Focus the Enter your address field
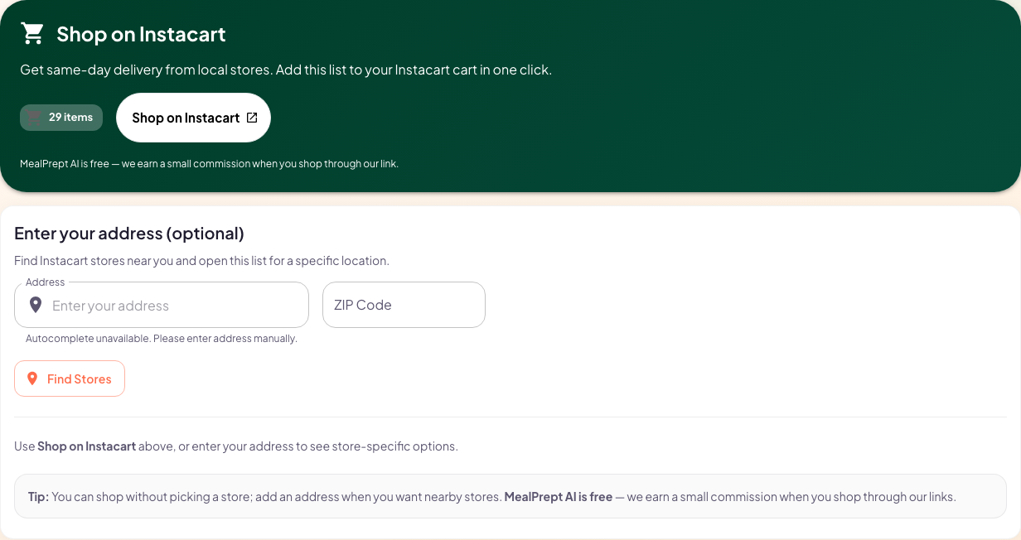 pos(162,305)
